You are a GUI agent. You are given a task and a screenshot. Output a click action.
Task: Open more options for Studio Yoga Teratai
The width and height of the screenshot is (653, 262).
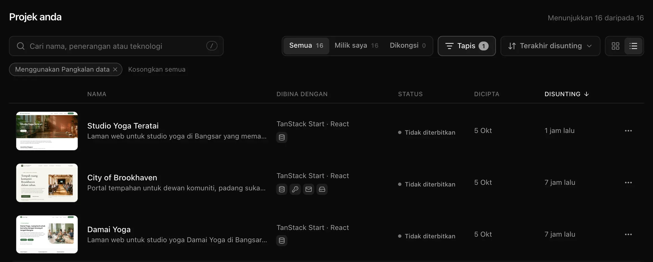click(x=628, y=131)
